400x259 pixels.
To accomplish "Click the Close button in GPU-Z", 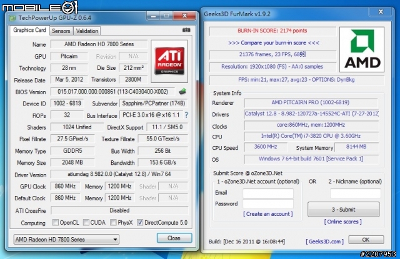I will coord(174,238).
